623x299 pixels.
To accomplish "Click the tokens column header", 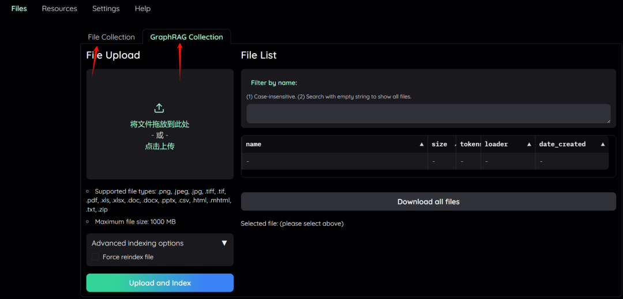I will pyautogui.click(x=470, y=145).
